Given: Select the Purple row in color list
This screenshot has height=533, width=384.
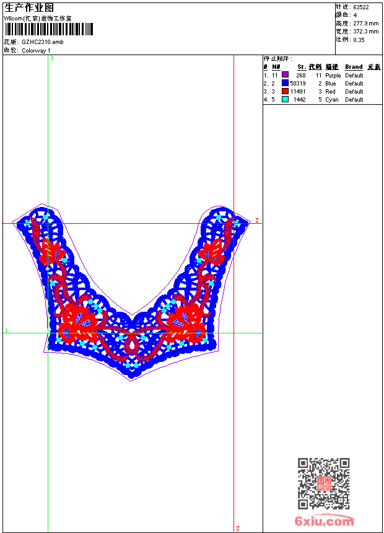Looking at the screenshot, I should pos(333,75).
